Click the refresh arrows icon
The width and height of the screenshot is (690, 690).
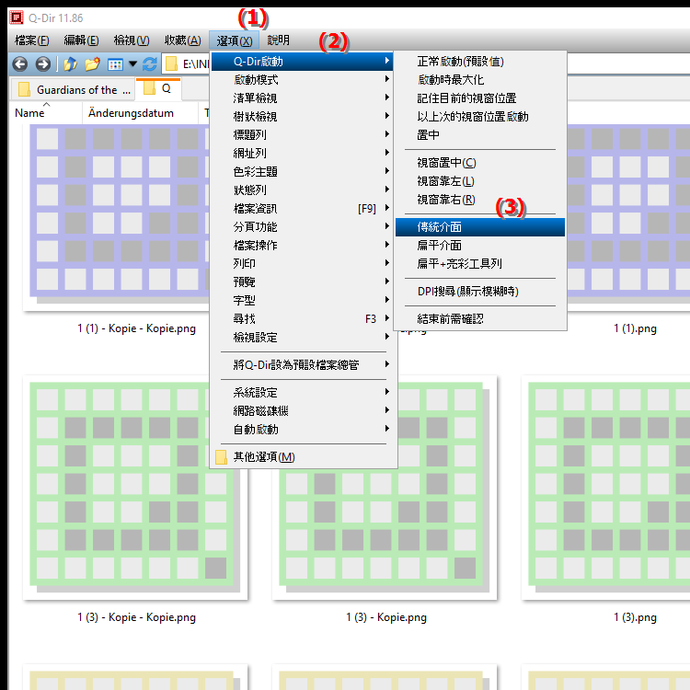coord(150,64)
